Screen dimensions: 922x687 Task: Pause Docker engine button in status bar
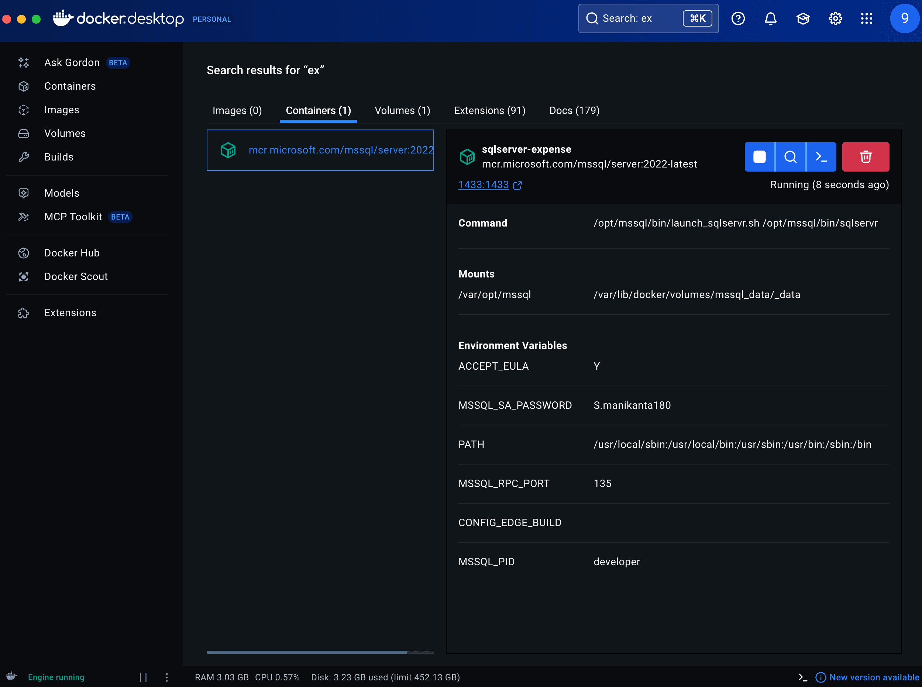[x=143, y=677]
